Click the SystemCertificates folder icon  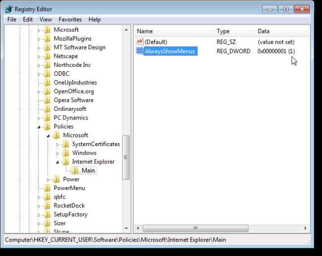pyautogui.click(x=66, y=144)
